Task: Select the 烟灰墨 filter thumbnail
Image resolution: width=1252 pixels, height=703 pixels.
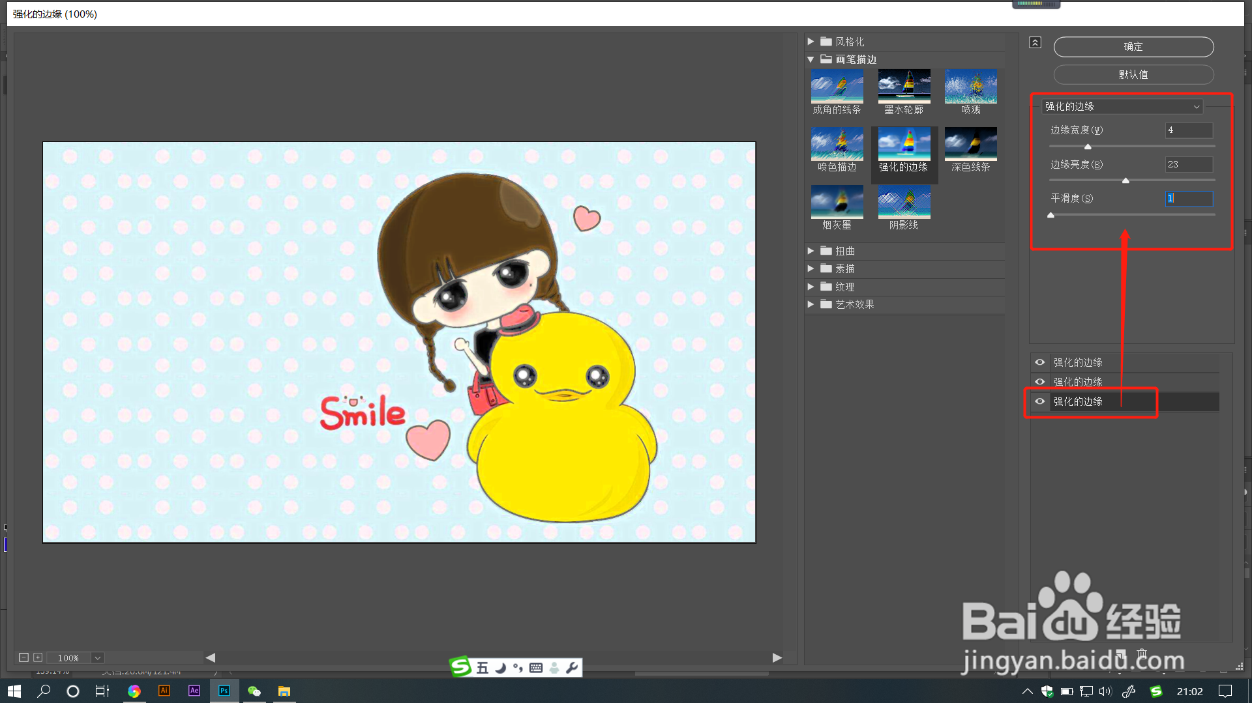Action: 837,201
